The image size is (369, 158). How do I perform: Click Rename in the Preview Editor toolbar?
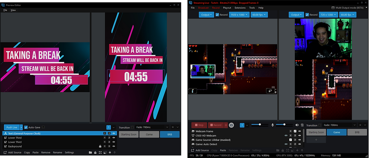(x=57, y=152)
